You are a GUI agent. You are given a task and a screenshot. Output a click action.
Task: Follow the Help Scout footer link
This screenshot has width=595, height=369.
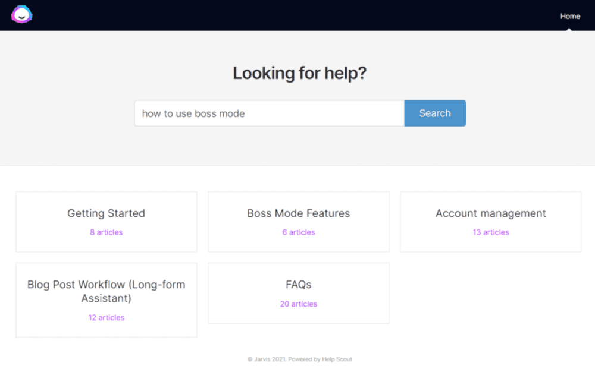(x=337, y=359)
